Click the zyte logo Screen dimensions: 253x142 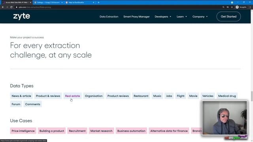22,16
